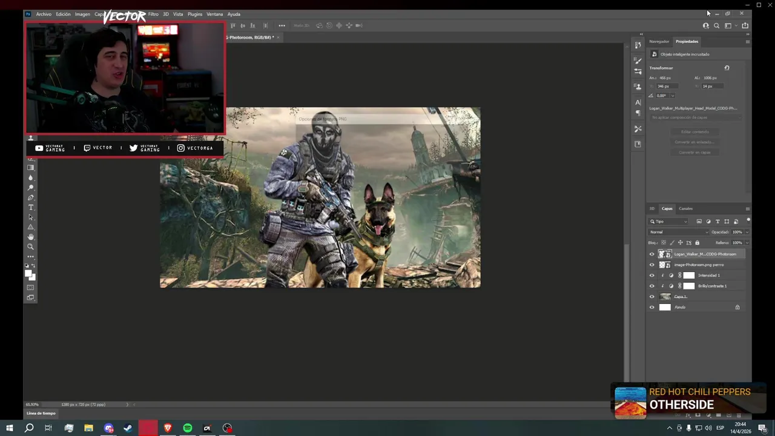775x436 pixels.
Task: Toggle lock position move icon
Action: click(x=680, y=243)
